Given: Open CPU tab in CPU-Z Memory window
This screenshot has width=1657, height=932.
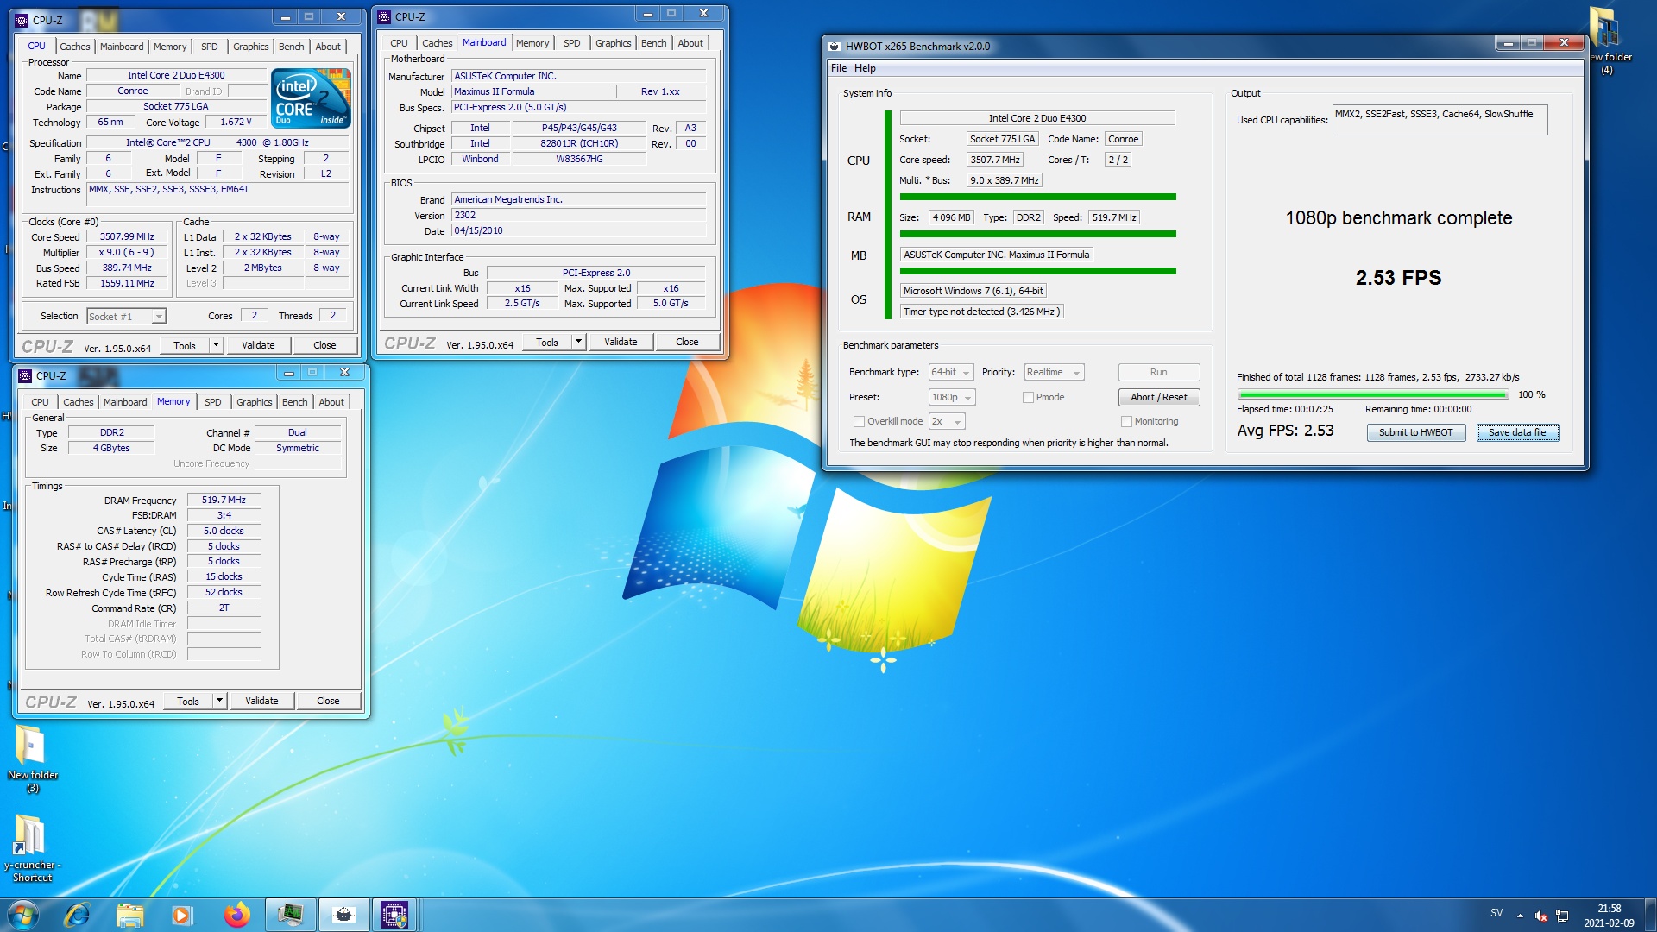Looking at the screenshot, I should point(40,402).
